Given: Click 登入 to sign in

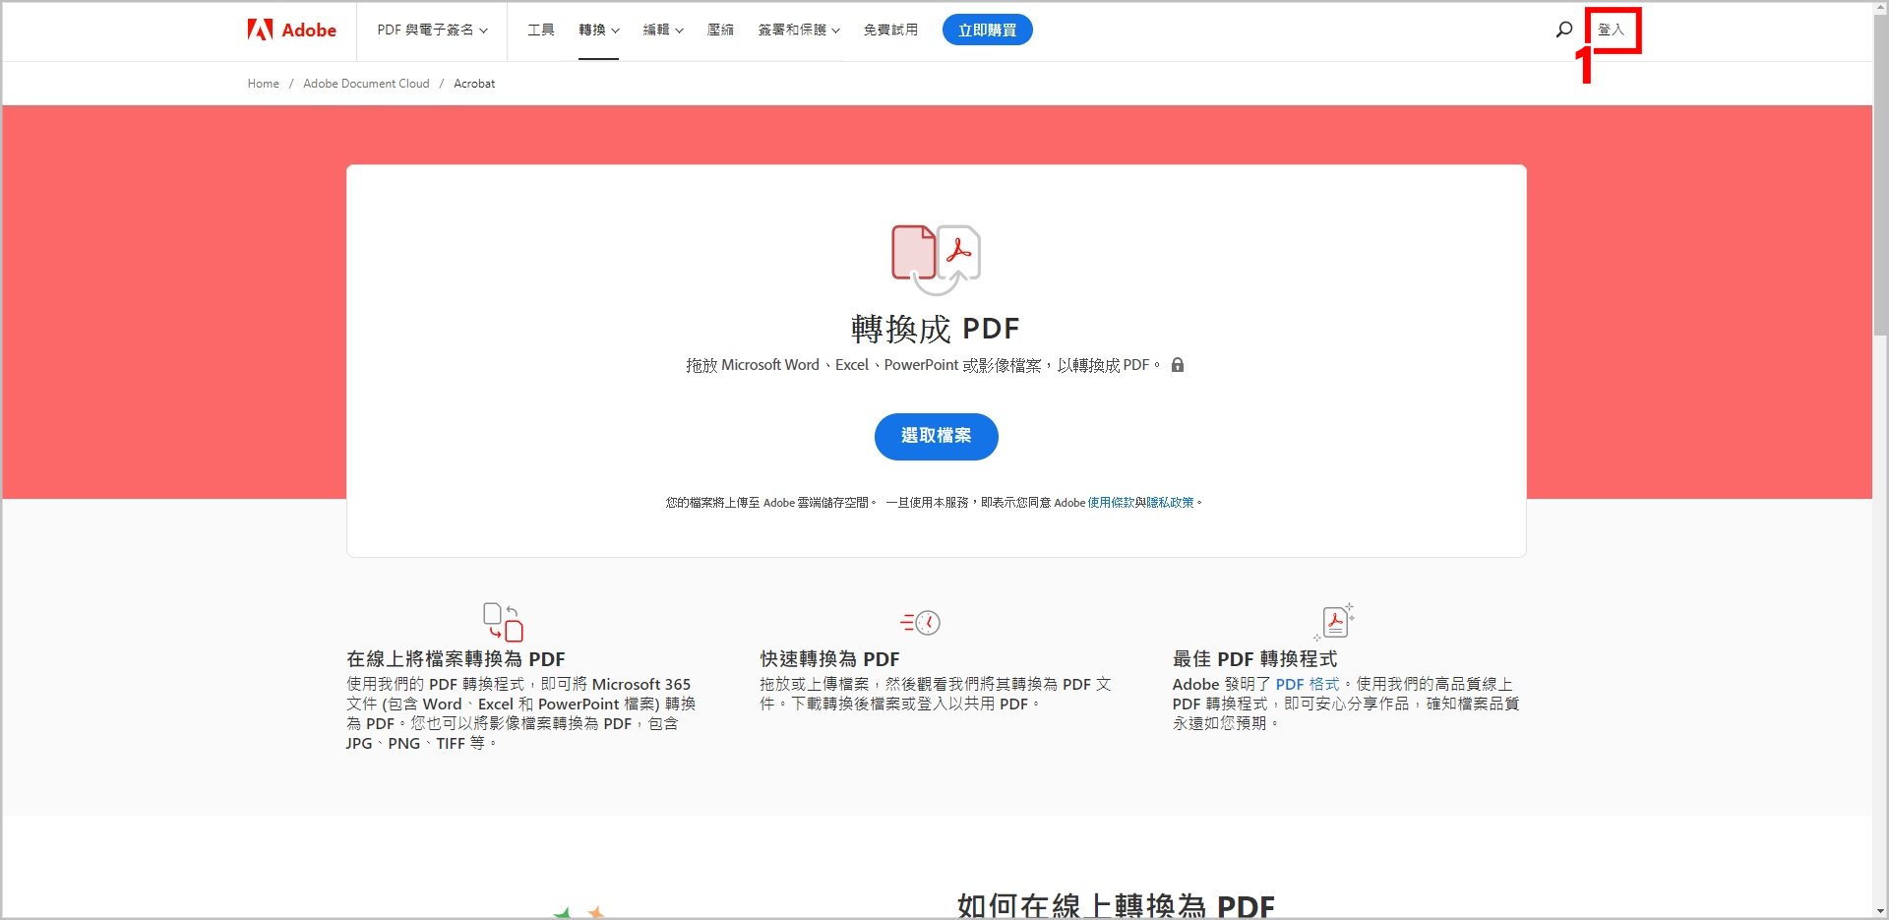Looking at the screenshot, I should (1611, 30).
